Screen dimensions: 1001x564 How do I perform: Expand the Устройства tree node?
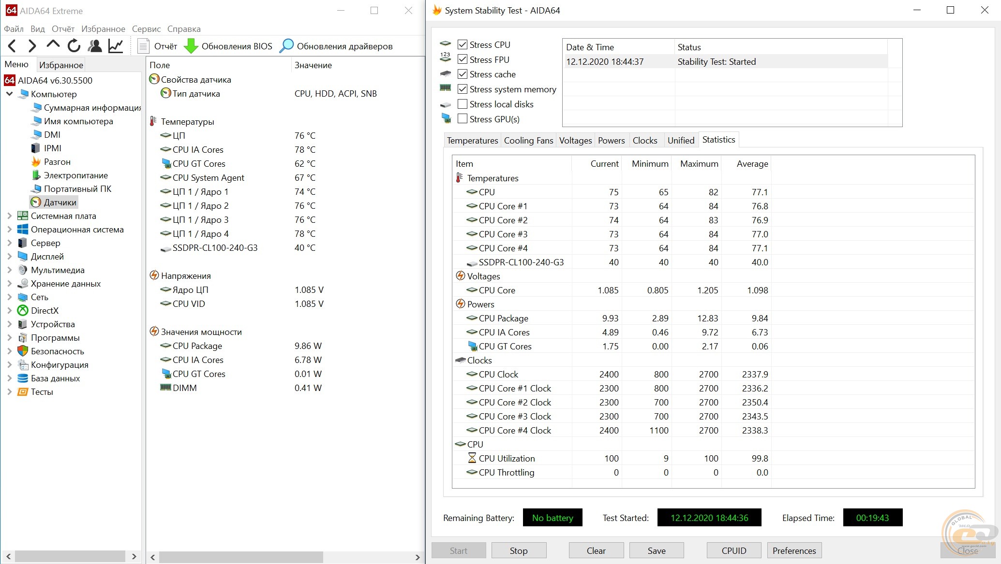9,324
